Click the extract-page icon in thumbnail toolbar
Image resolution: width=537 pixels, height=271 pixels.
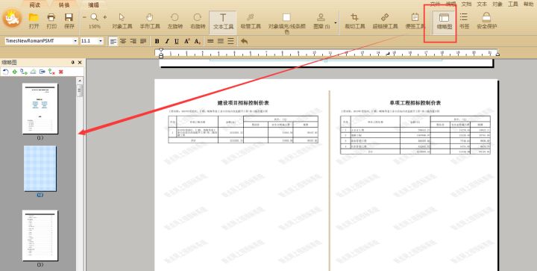pyautogui.click(x=42, y=72)
